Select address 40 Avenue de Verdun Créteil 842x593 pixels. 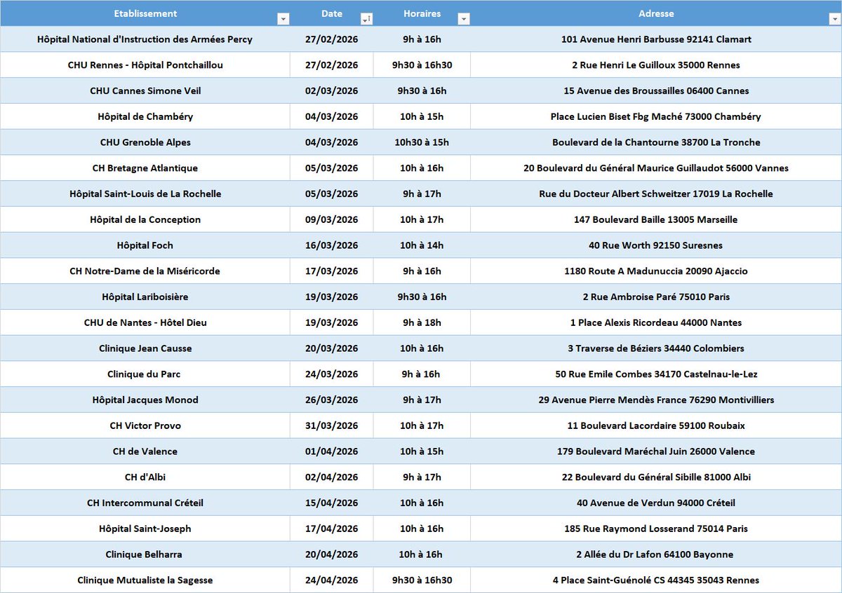pos(656,503)
